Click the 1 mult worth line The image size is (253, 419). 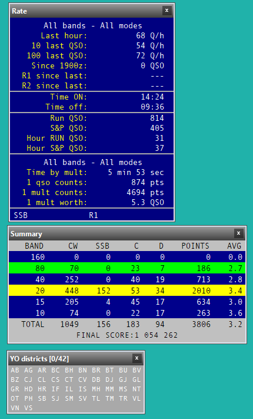(x=92, y=203)
